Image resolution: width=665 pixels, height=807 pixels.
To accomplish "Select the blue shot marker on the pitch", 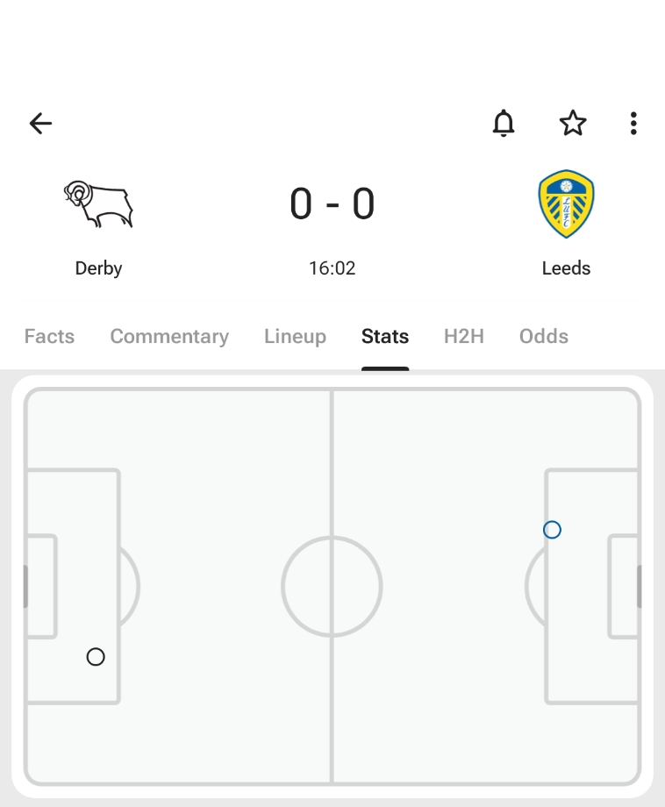I will 552,530.
